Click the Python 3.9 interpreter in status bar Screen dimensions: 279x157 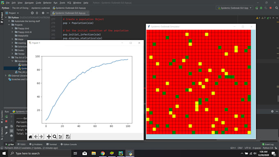[x=268, y=148]
